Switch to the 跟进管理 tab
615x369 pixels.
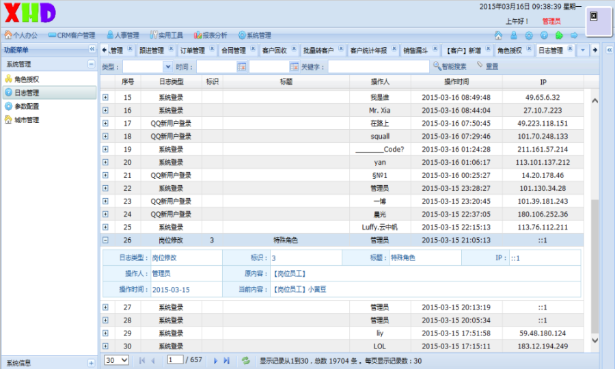(x=152, y=50)
